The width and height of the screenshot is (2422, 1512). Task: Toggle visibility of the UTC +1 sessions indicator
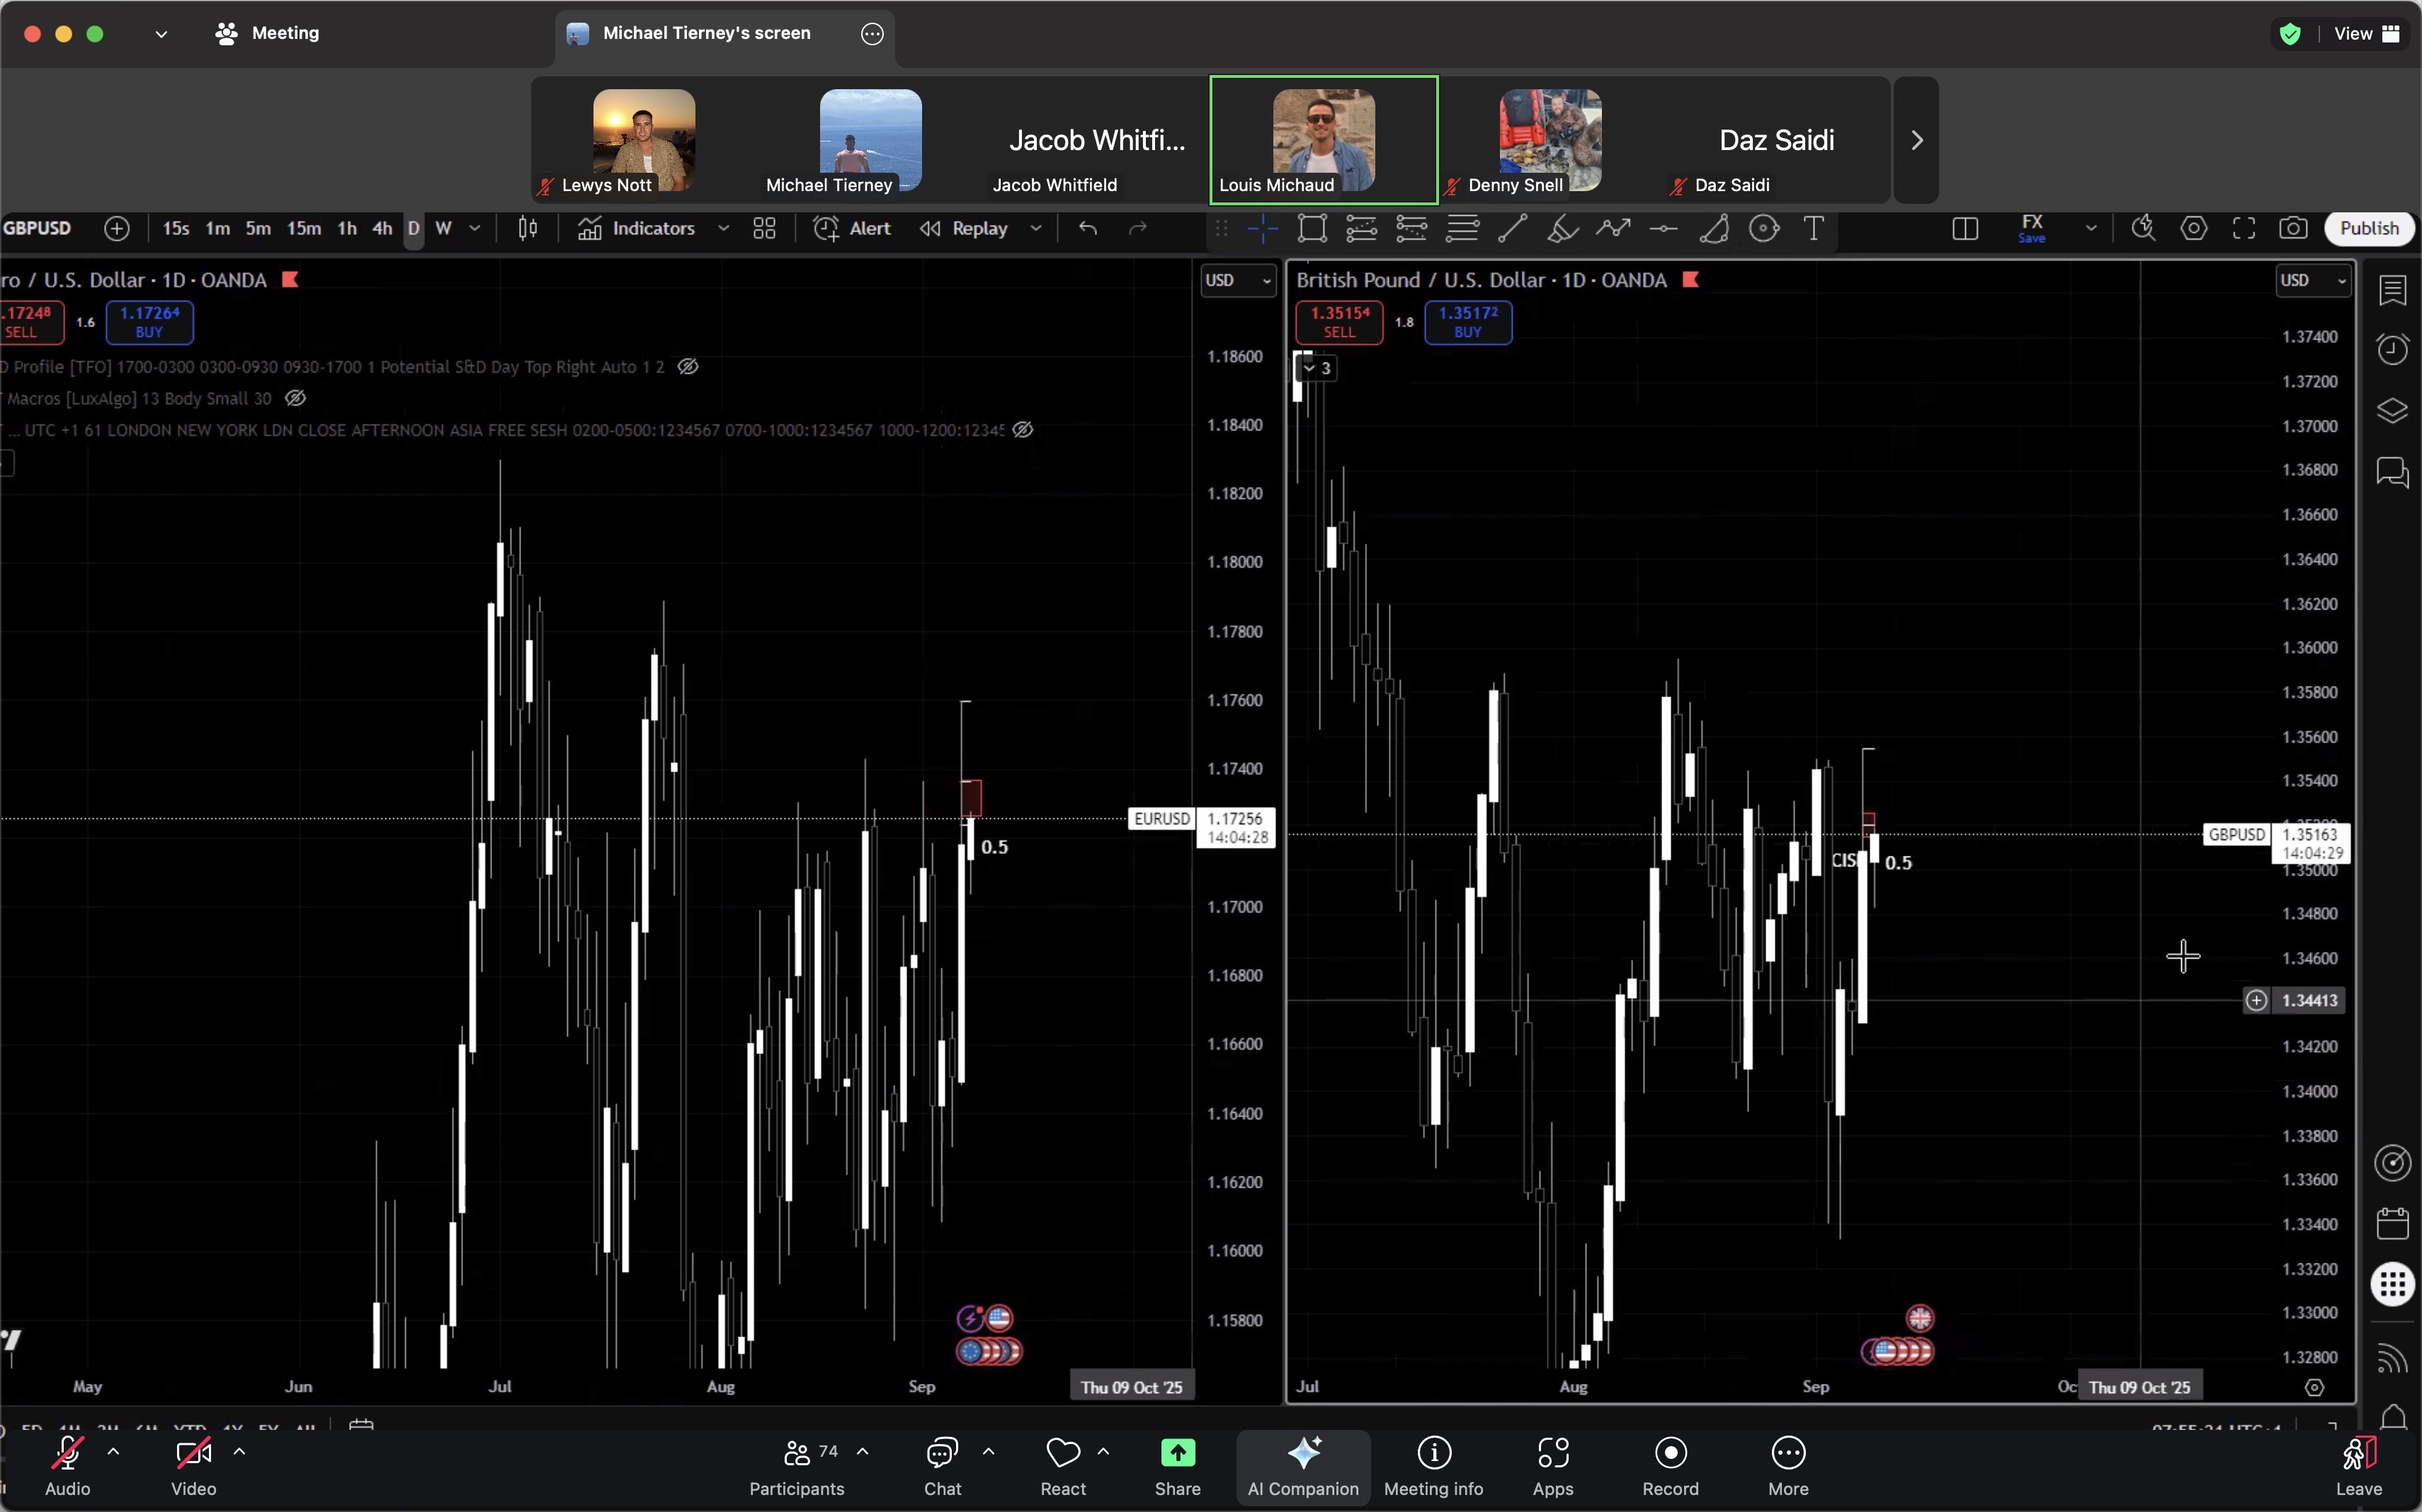point(1023,430)
